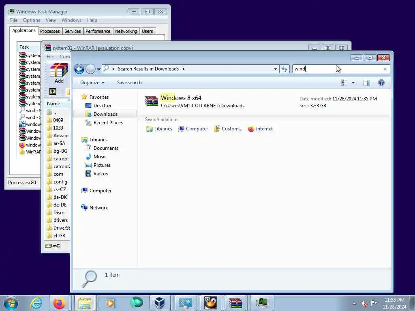415x311 pixels.
Task: Open WinRAR from the taskbar
Action: pos(235,303)
